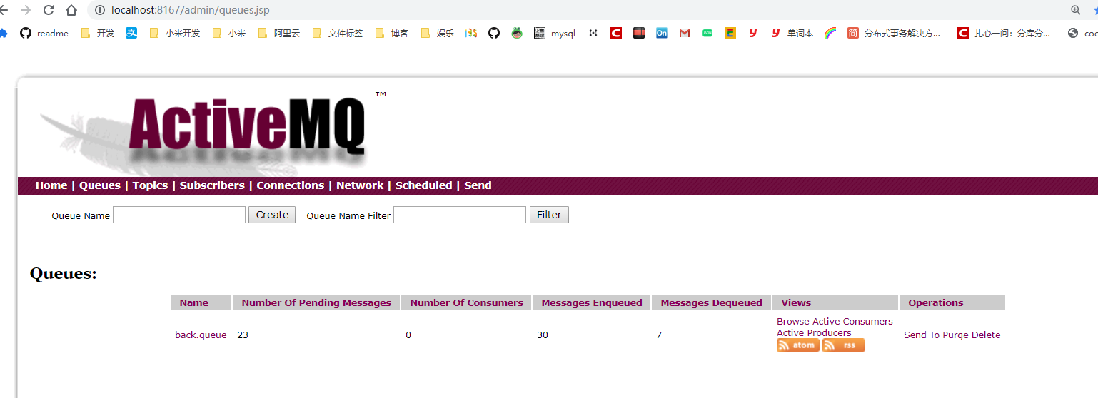The image size is (1098, 398).
Task: Delete the back.queue queue
Action: tap(986, 335)
